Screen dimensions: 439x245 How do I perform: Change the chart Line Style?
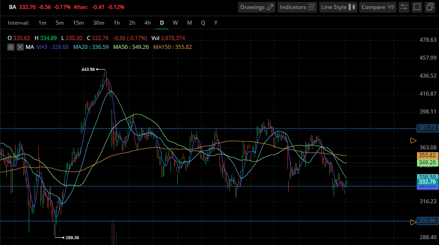[338, 7]
